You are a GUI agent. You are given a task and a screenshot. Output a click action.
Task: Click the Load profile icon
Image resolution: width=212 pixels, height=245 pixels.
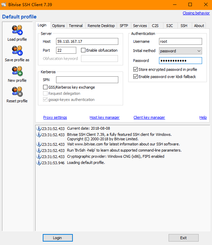pos(17,30)
